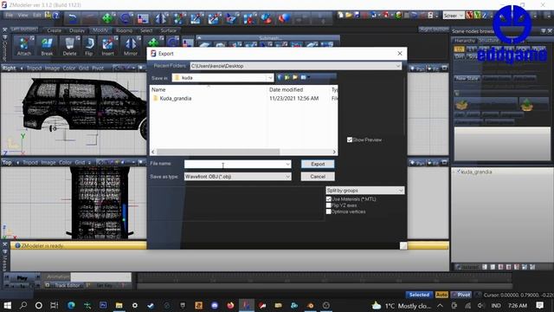The image size is (554, 312).
Task: Select the Kuda_grandia folder in file list
Action: 175,98
